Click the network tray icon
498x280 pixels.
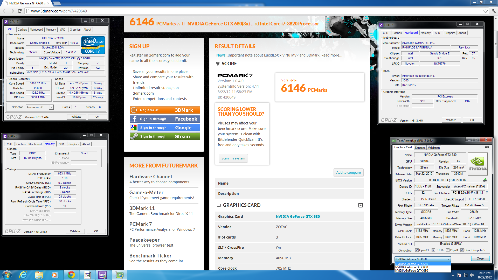pos(466,275)
